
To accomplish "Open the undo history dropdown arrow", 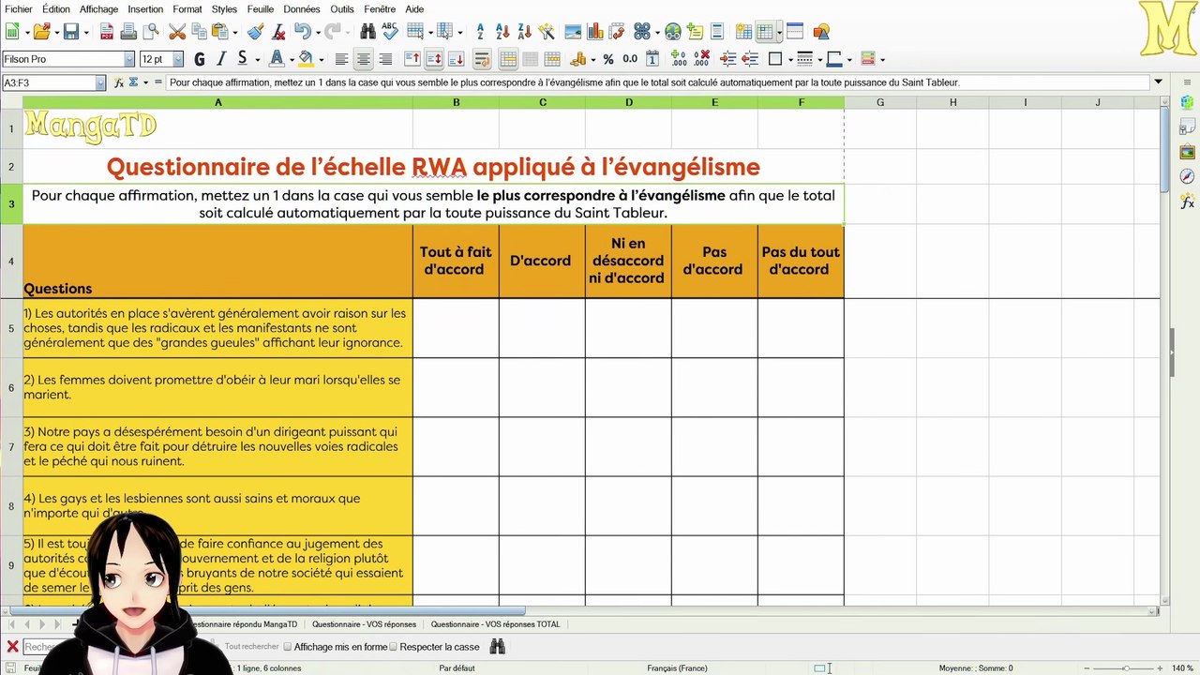I will 318,33.
